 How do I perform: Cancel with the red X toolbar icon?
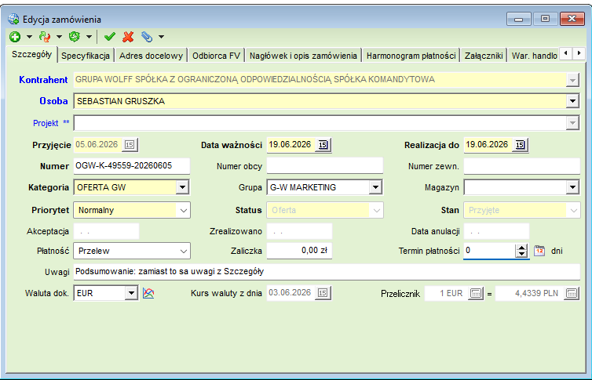[x=128, y=37]
